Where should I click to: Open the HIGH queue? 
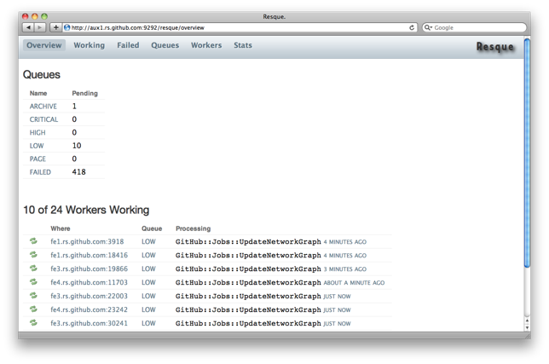(x=38, y=133)
